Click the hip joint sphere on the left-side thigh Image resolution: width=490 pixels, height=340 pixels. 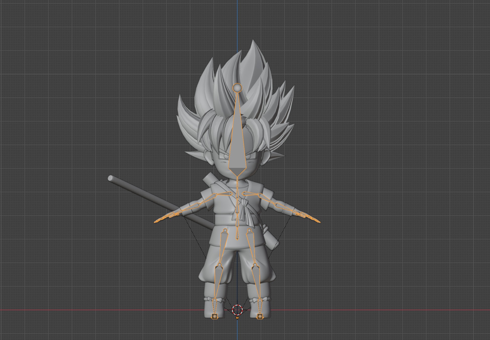click(225, 230)
